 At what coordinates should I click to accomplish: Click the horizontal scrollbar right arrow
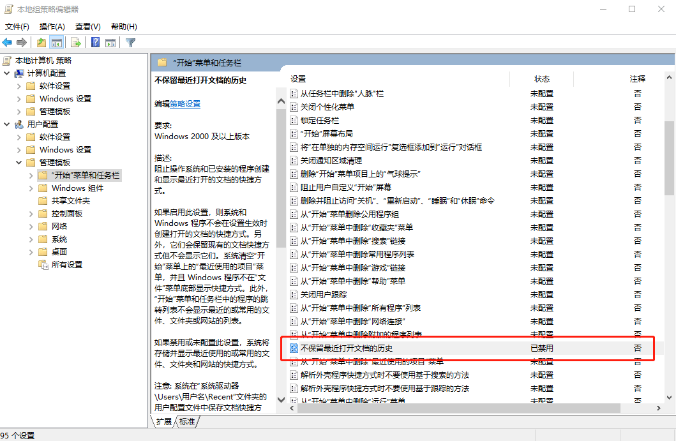(x=658, y=408)
